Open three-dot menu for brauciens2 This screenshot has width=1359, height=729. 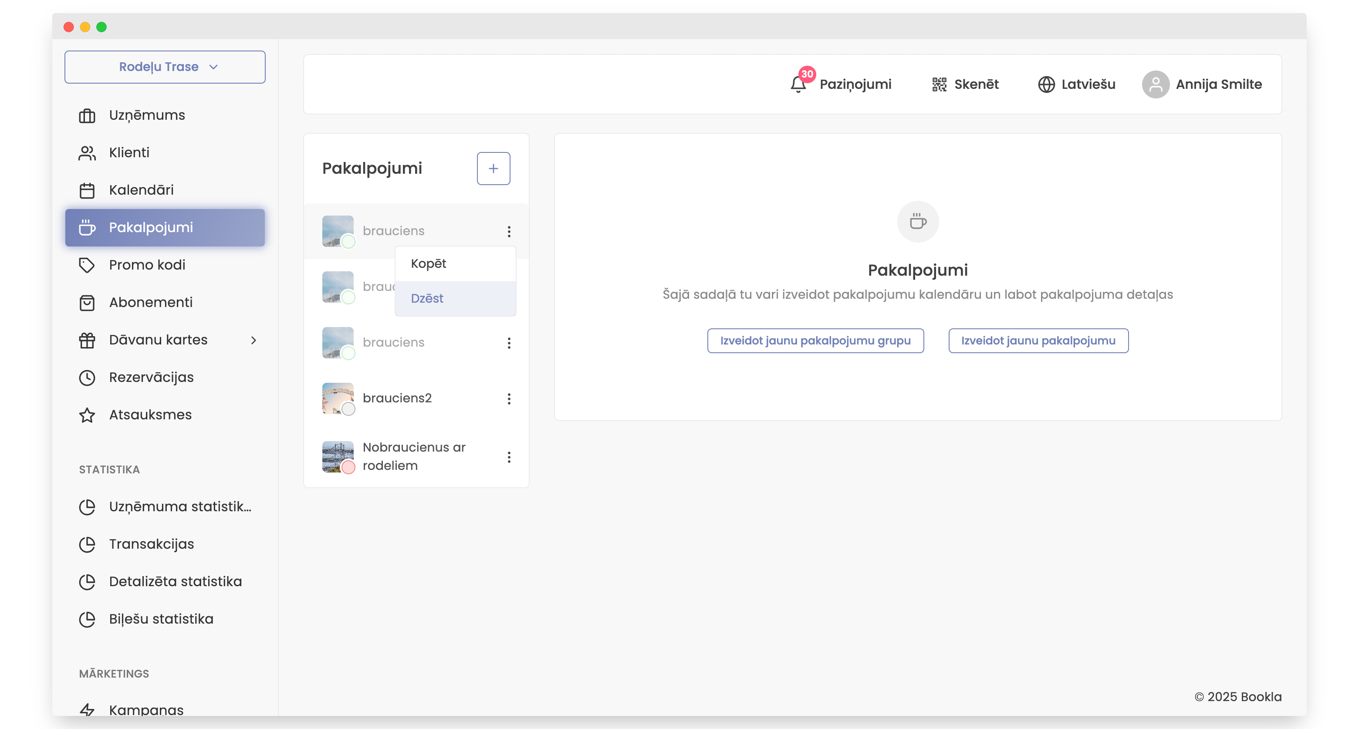509,399
